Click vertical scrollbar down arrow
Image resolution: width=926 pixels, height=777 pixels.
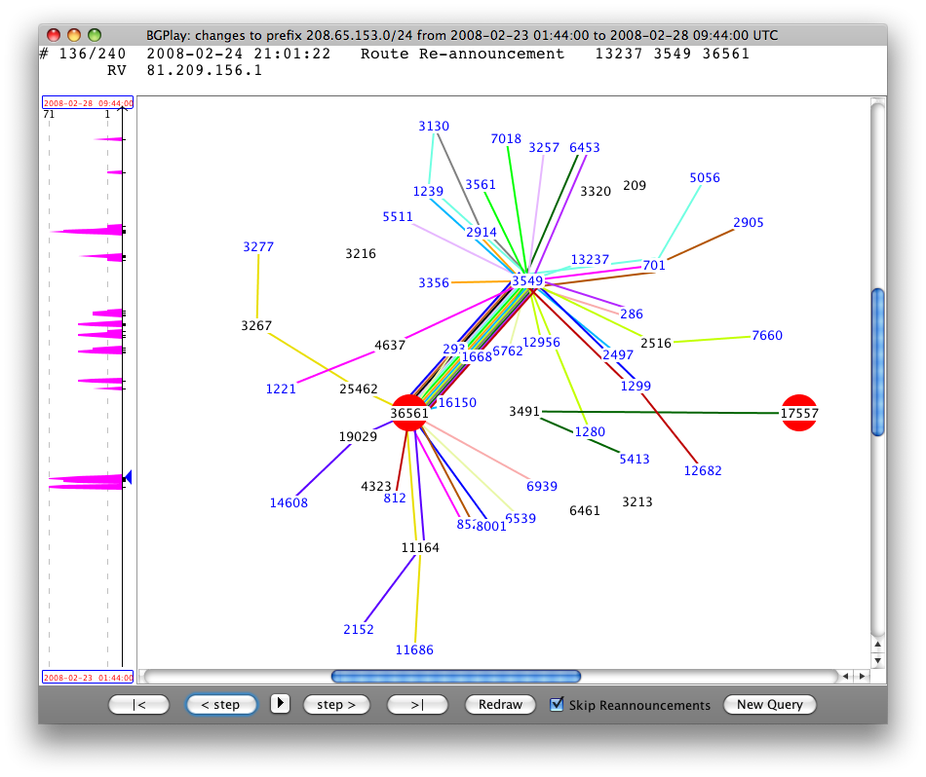pyautogui.click(x=878, y=660)
